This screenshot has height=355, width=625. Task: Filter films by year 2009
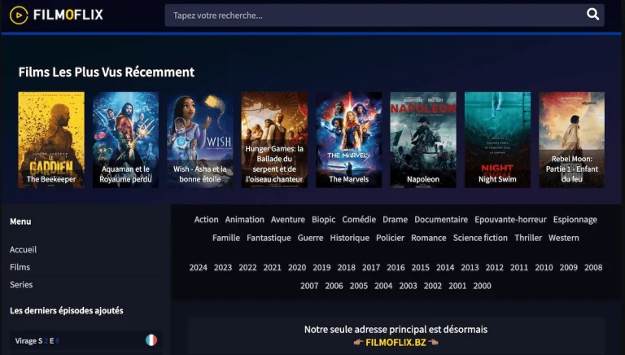[x=568, y=268]
